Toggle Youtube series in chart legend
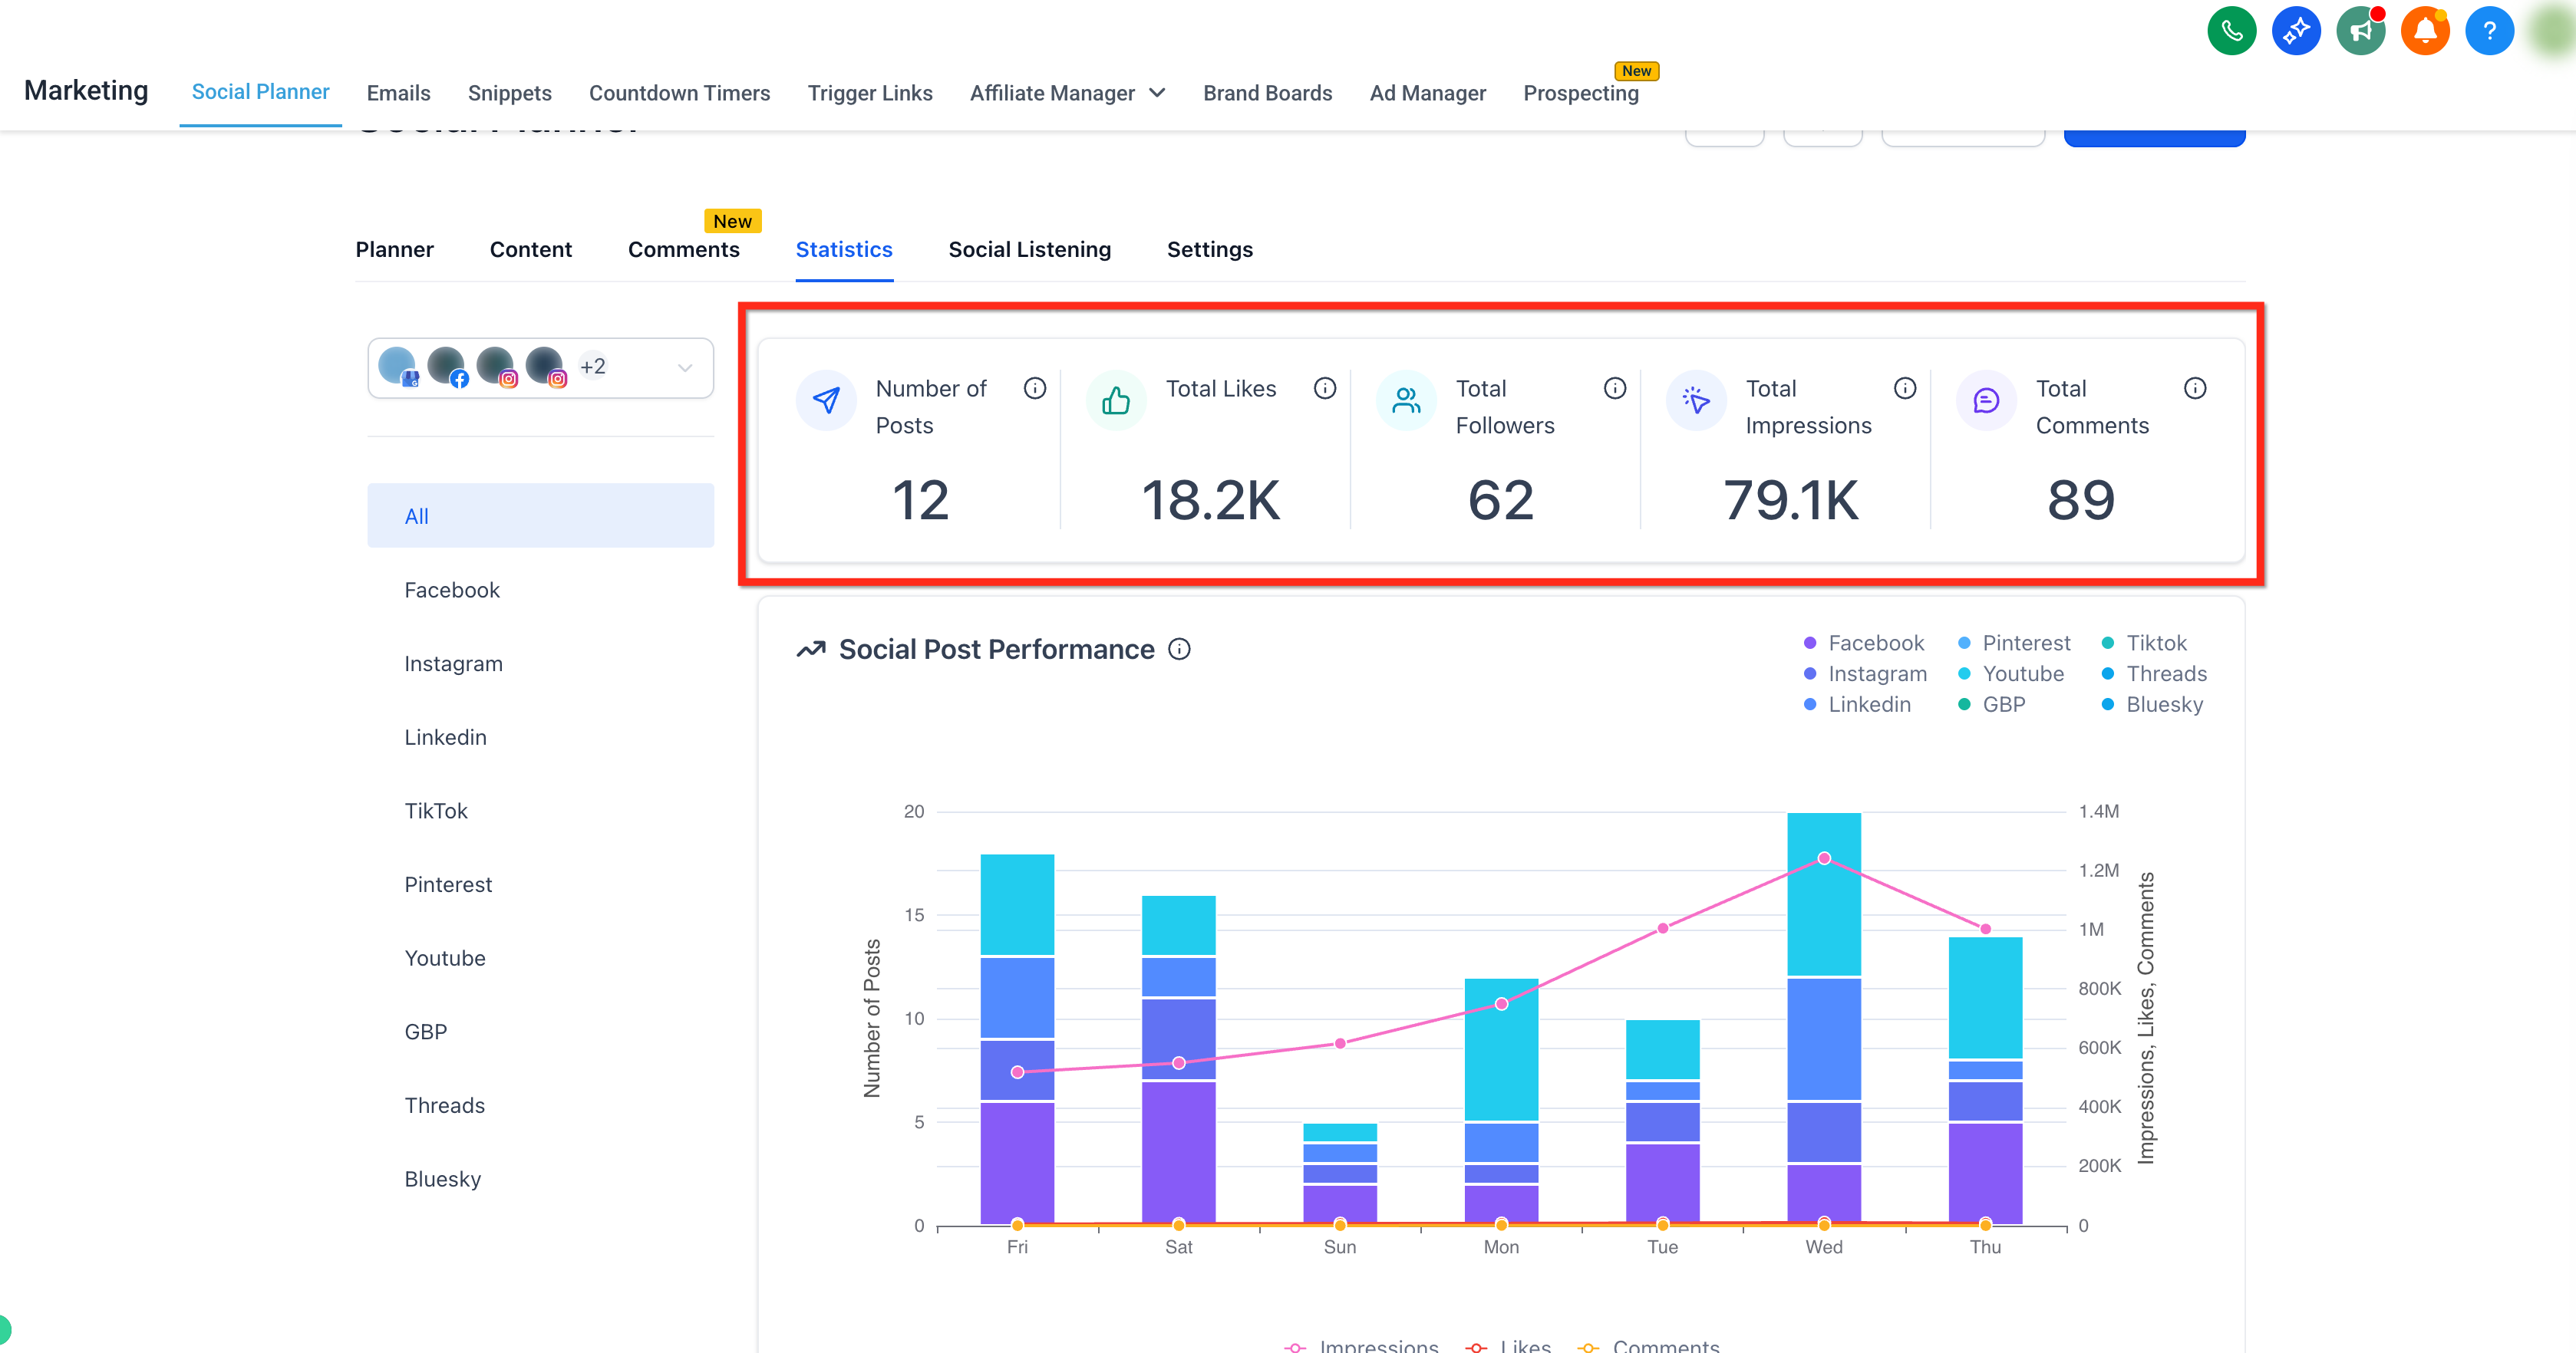This screenshot has height=1353, width=2576. [2010, 673]
